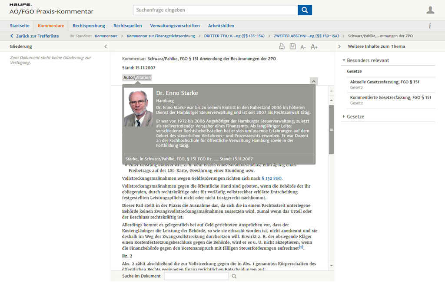Collapse the Gliederung panel chevron

(x=106, y=46)
